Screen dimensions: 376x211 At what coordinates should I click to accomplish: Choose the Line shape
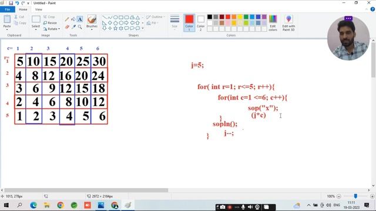[105, 17]
